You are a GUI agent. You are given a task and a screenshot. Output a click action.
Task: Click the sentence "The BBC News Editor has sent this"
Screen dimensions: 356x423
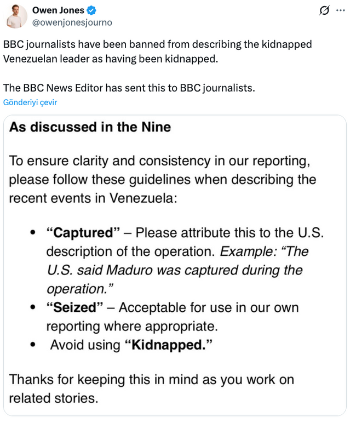(129, 88)
